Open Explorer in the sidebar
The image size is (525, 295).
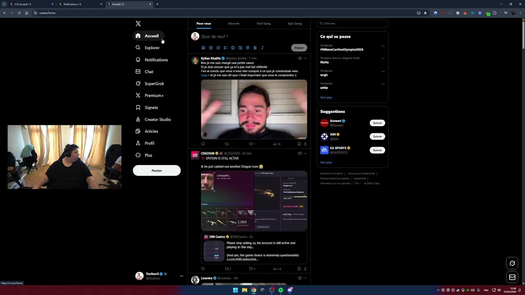148,48
